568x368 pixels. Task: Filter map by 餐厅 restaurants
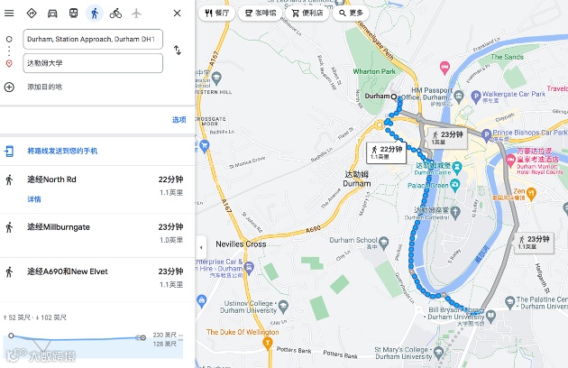pyautogui.click(x=216, y=13)
